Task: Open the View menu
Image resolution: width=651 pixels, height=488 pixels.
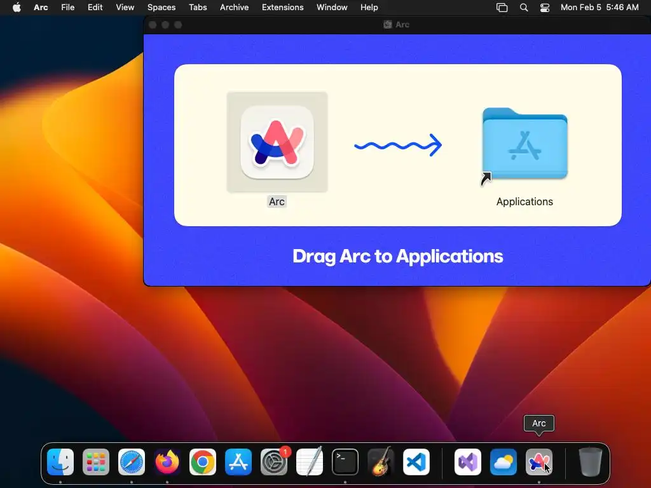Action: (x=125, y=8)
